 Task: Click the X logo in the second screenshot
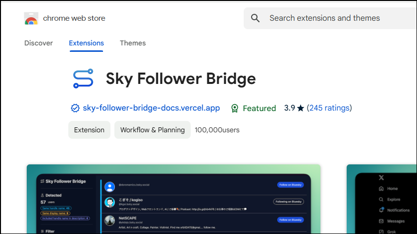381,178
